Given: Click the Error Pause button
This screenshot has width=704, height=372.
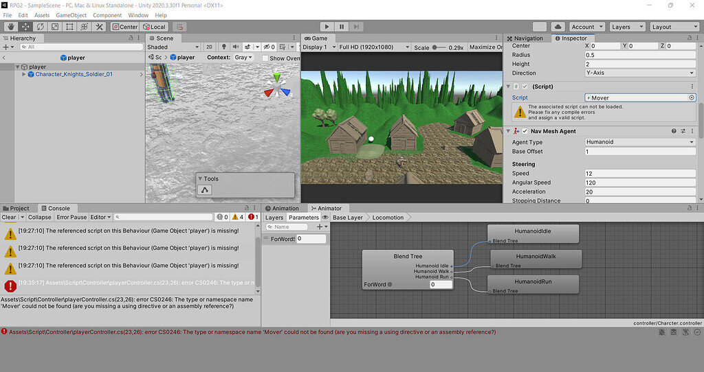Looking at the screenshot, I should [x=71, y=218].
